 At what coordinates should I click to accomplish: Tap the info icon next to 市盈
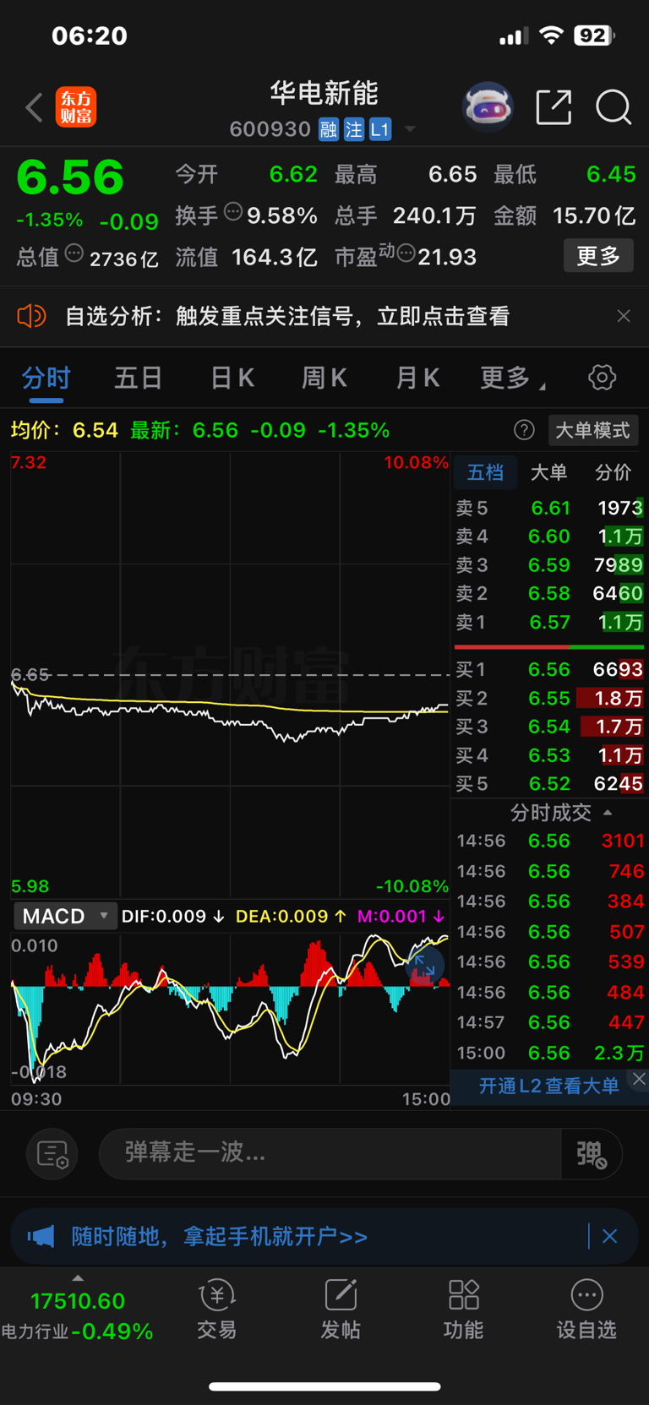406,253
